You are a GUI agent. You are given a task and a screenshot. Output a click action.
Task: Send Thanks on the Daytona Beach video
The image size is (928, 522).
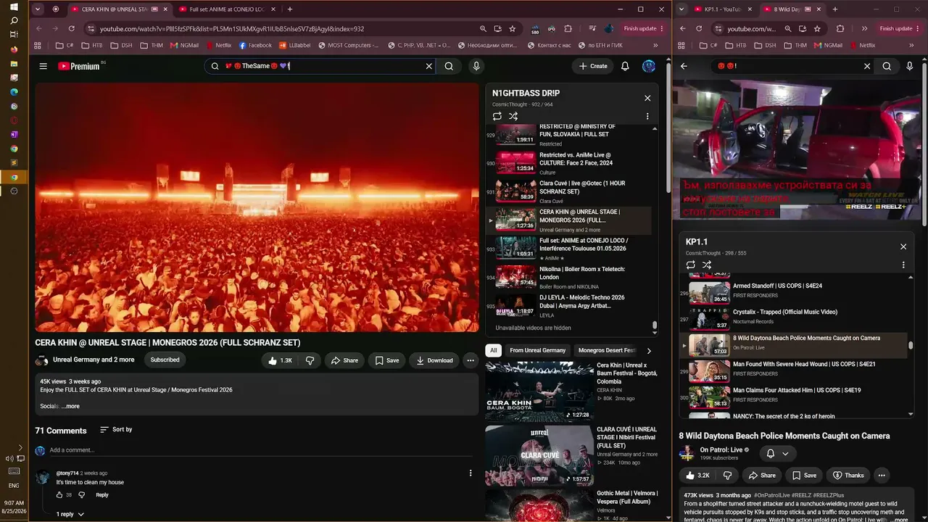click(x=848, y=476)
